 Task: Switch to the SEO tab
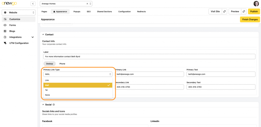coord(88,11)
